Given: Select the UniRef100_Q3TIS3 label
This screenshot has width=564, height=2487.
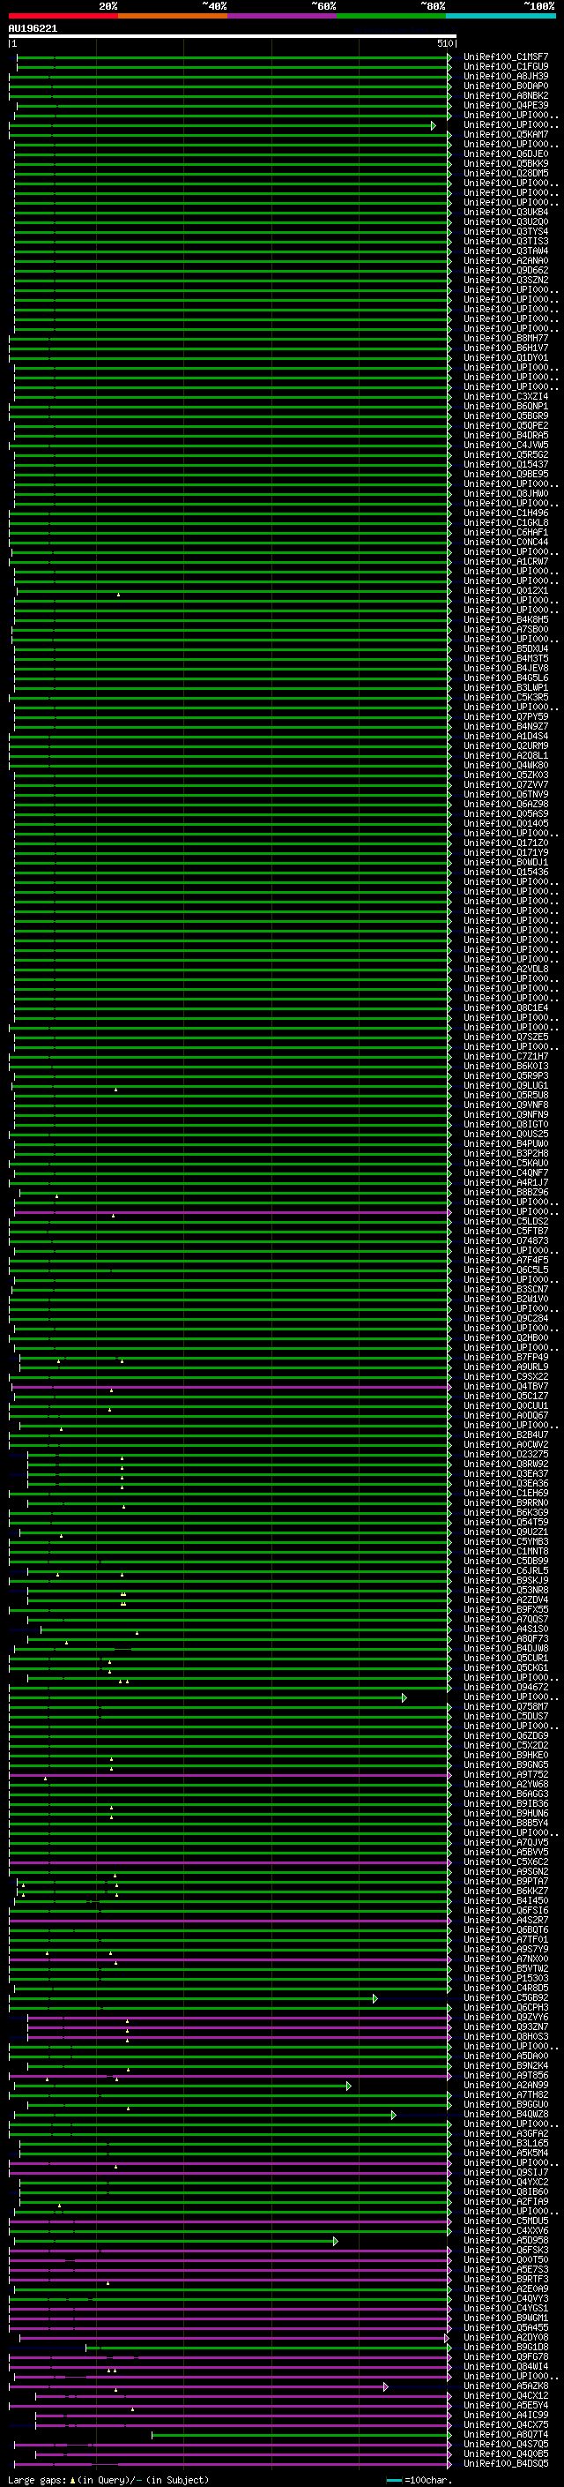Looking at the screenshot, I should 506,242.
